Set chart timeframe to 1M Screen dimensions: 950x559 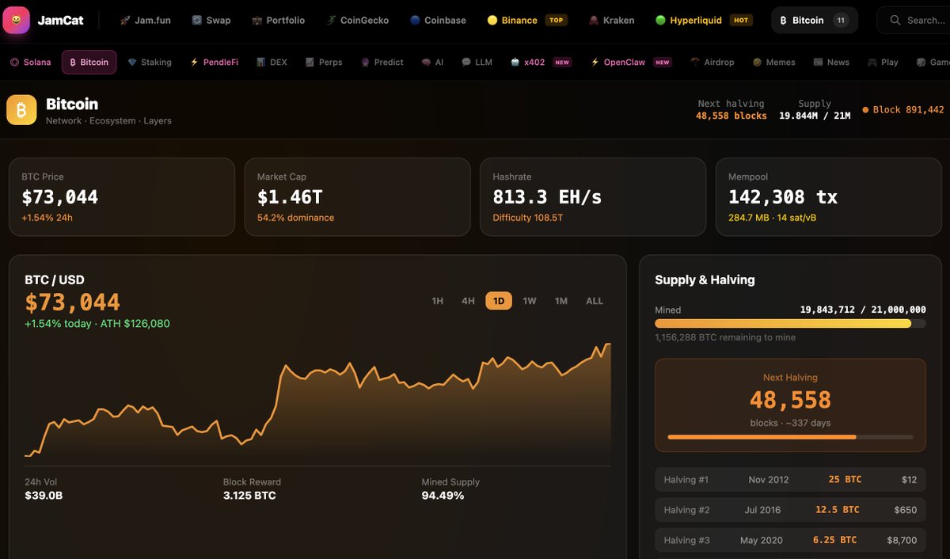(x=561, y=301)
